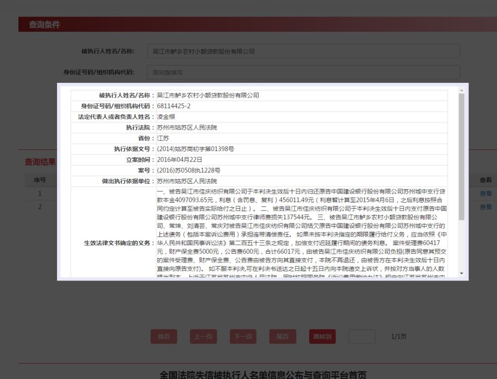Click the 身份证号码/组织机构代码 query input field
Image resolution: width=497 pixels, height=379 pixels.
(303, 72)
